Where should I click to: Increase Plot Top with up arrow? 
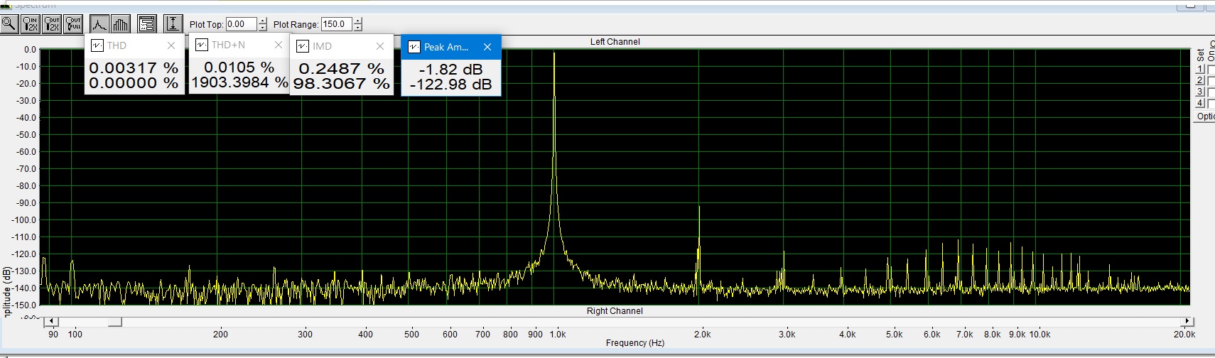262,21
